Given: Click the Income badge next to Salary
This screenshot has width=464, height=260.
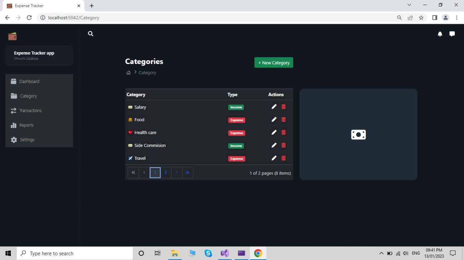Looking at the screenshot, I should (236, 107).
